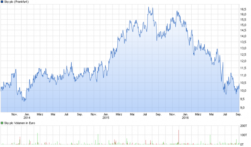Click the 13,5 price axis label
This screenshot has width=251, height=147.
243,42
